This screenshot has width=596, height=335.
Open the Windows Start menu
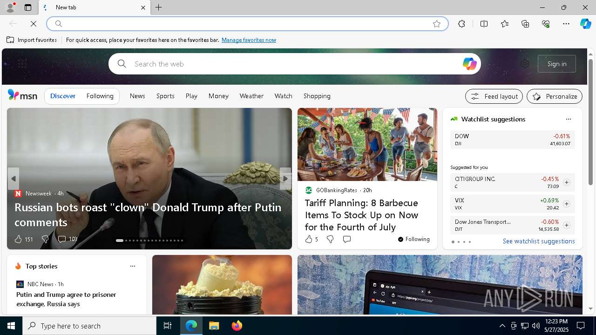point(11,326)
